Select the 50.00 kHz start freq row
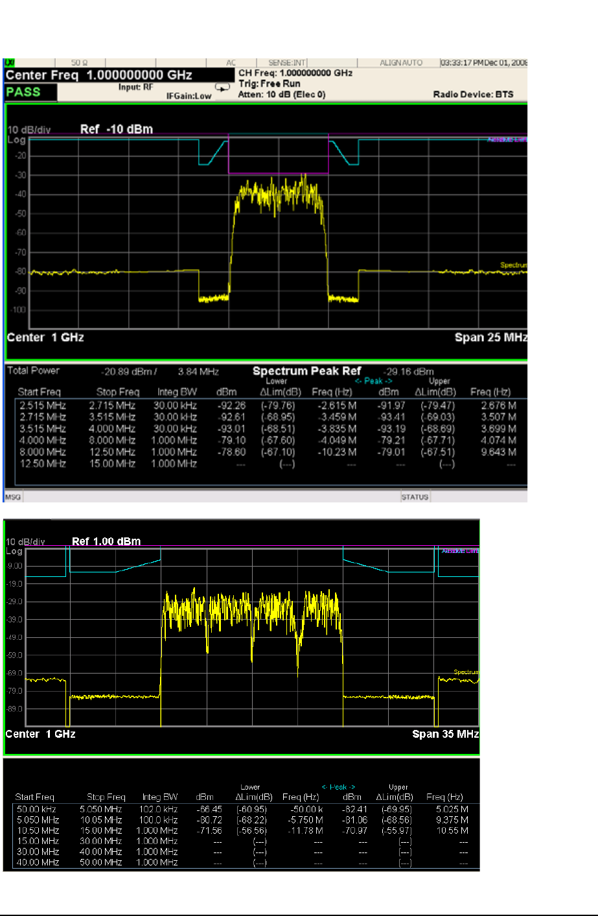 tap(37, 809)
